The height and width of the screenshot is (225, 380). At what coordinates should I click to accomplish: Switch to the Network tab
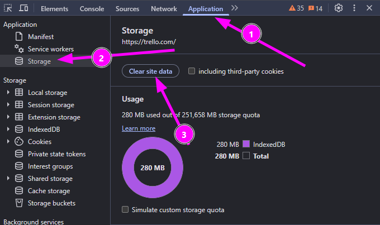coord(164,9)
